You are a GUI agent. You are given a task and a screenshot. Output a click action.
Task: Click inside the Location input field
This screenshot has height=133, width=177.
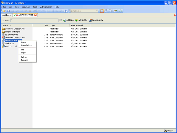(x=34, y=20)
